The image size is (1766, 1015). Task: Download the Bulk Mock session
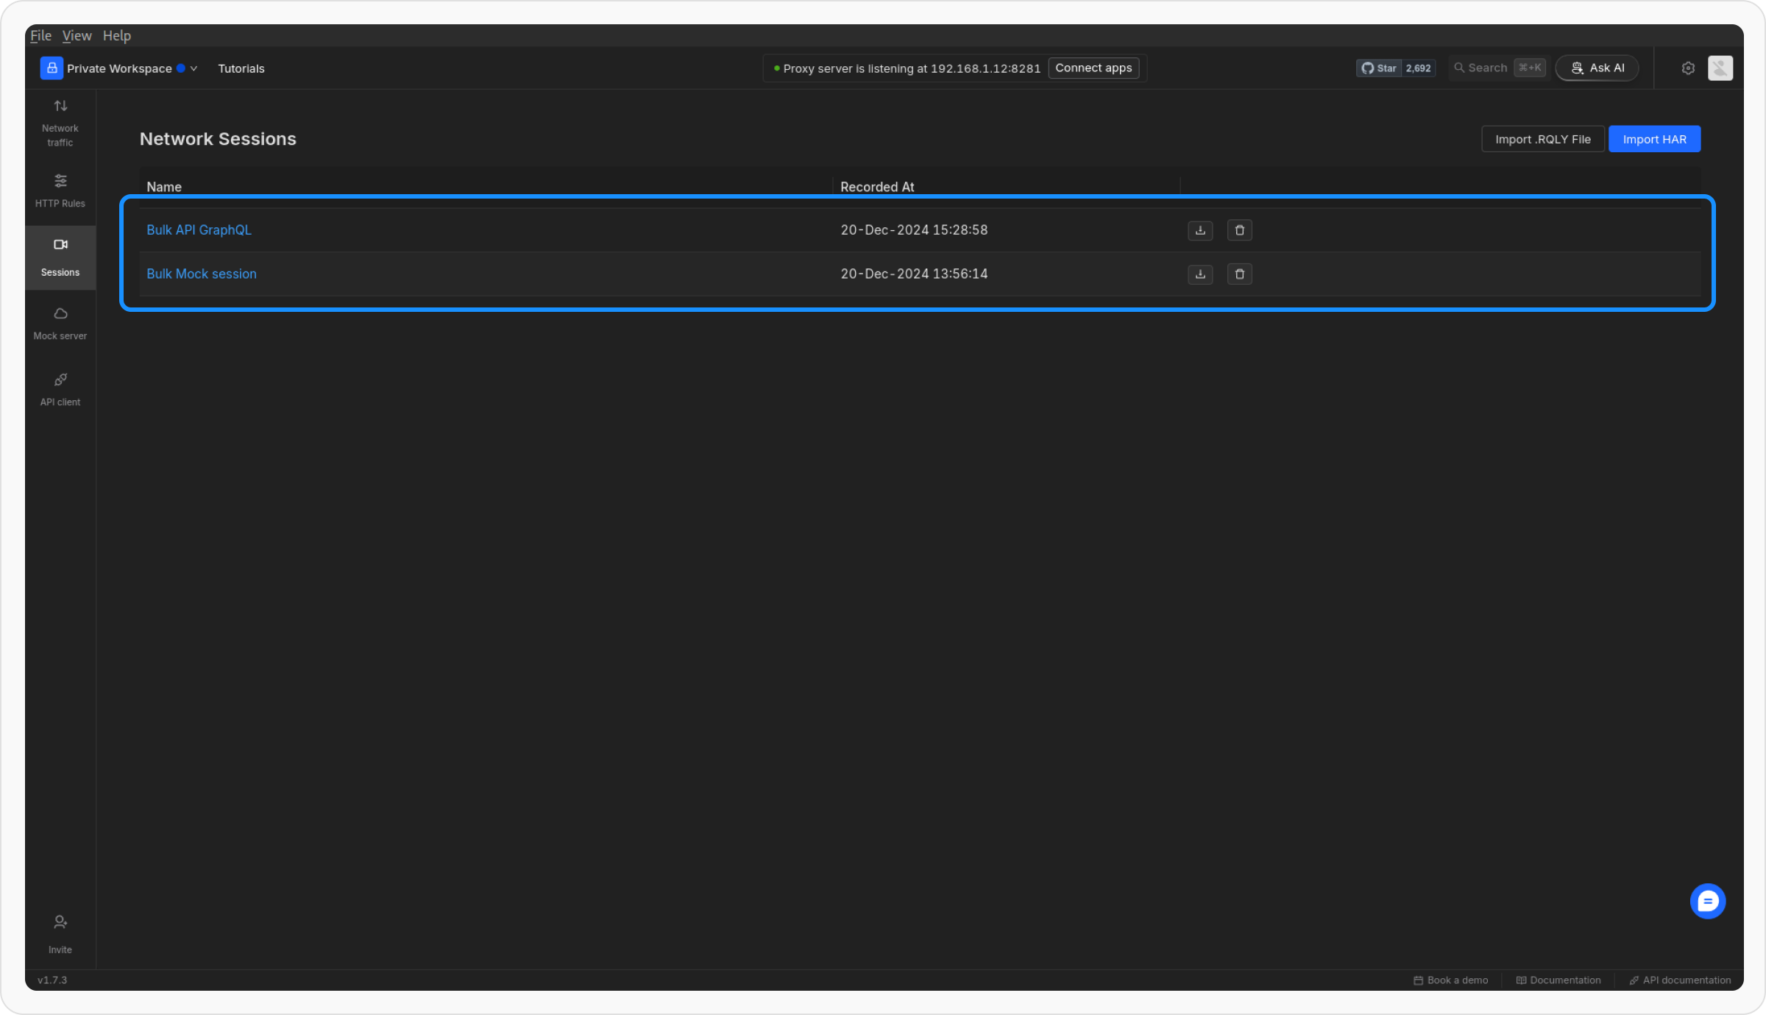(1200, 274)
